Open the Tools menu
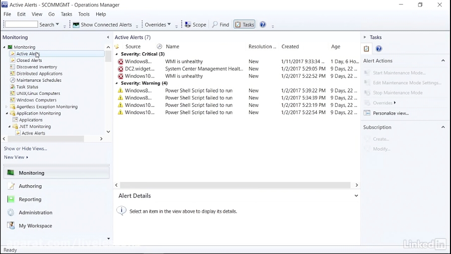451x254 pixels. (84, 14)
